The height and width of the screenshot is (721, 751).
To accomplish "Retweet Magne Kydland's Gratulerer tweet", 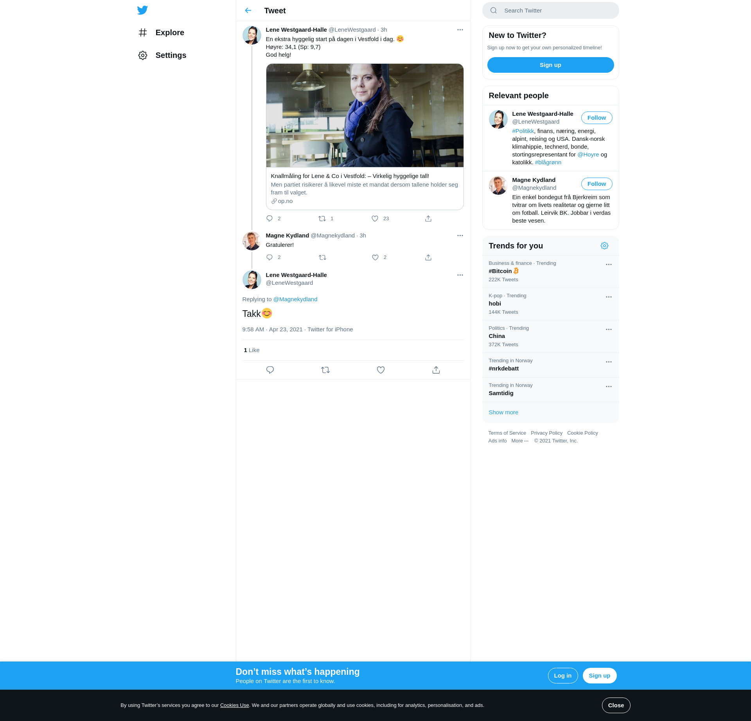I will pos(322,257).
